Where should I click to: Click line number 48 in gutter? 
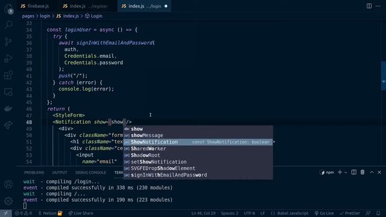(29, 122)
